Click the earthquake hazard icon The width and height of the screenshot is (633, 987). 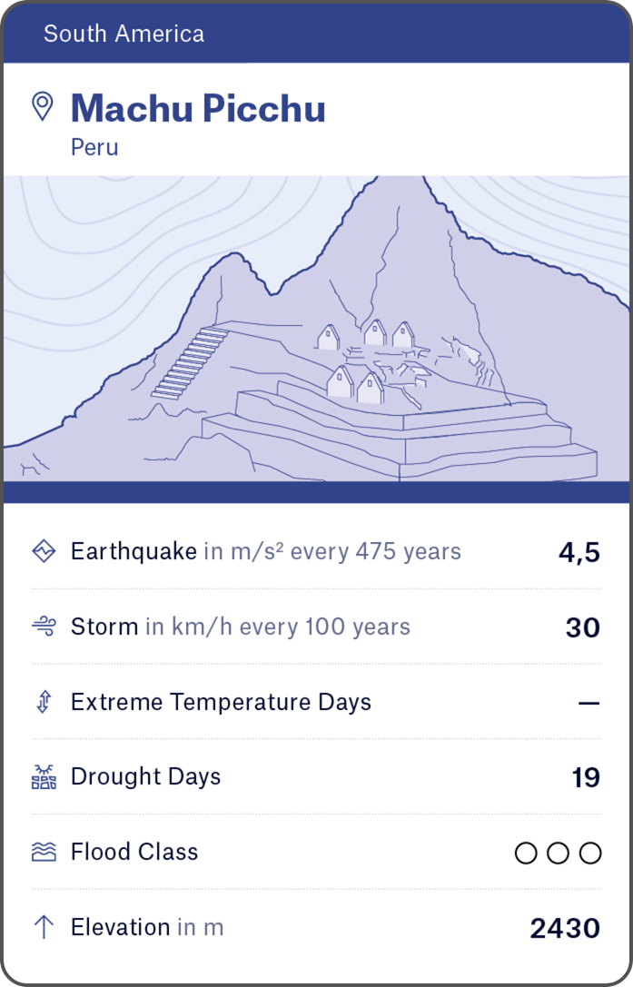tap(44, 551)
